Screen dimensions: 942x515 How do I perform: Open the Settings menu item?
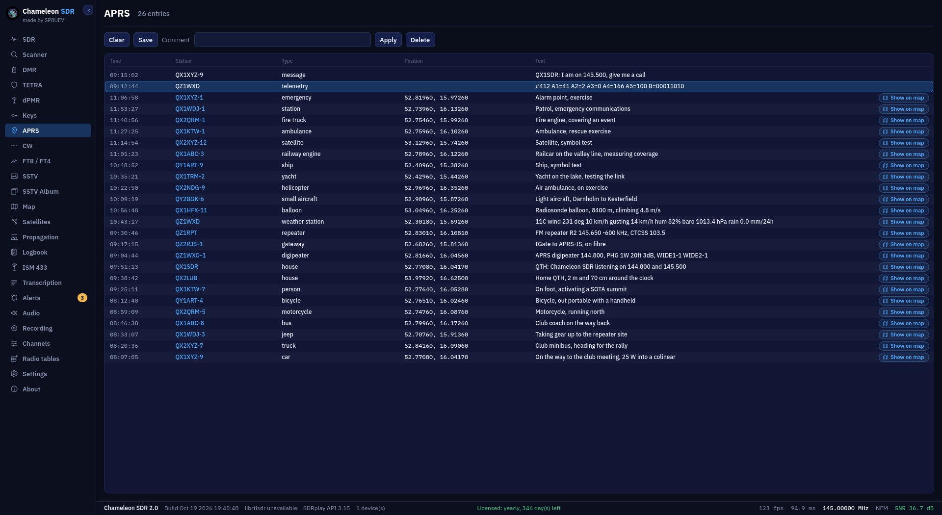click(48, 374)
